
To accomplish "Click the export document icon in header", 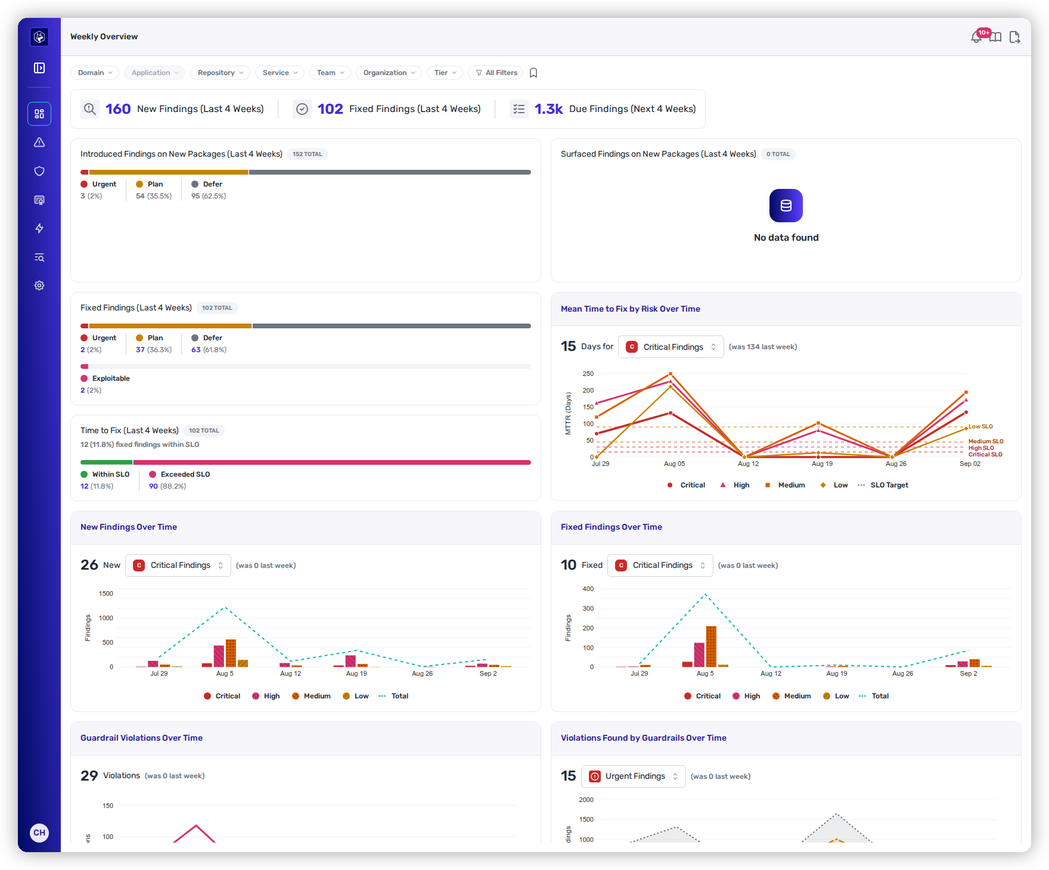I will 1014,37.
